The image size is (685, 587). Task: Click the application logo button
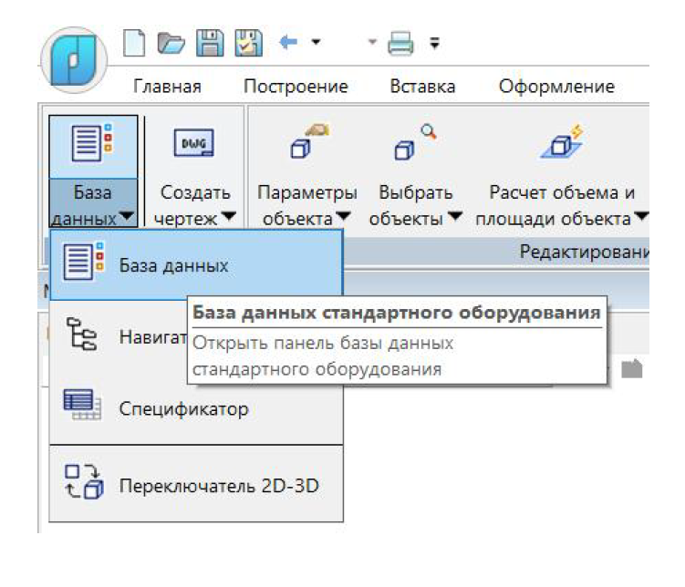pyautogui.click(x=73, y=60)
